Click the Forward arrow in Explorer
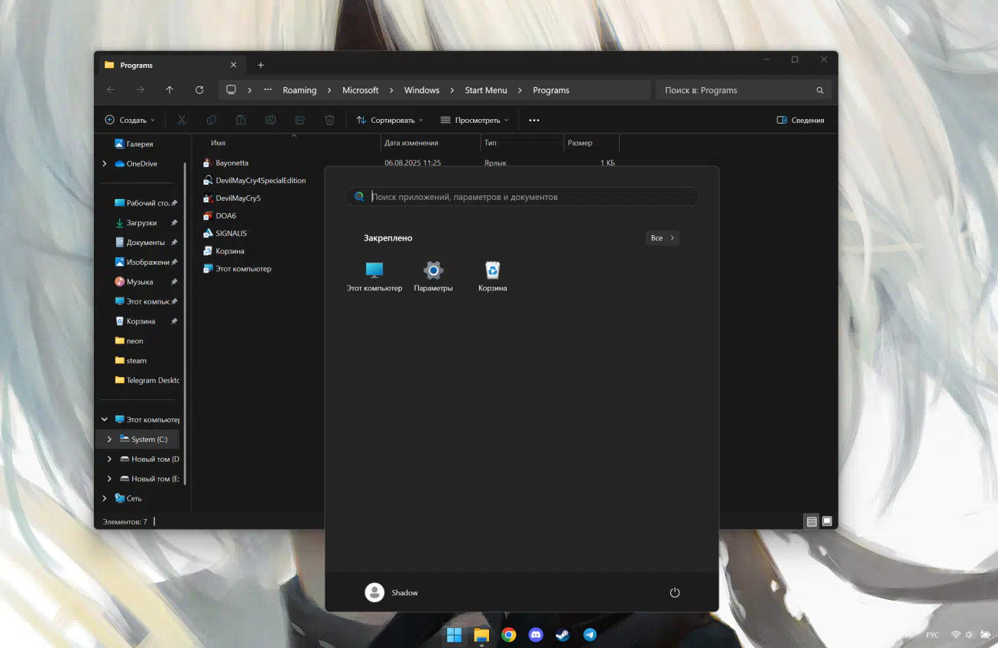Screen dimensions: 998x648 click(x=141, y=90)
